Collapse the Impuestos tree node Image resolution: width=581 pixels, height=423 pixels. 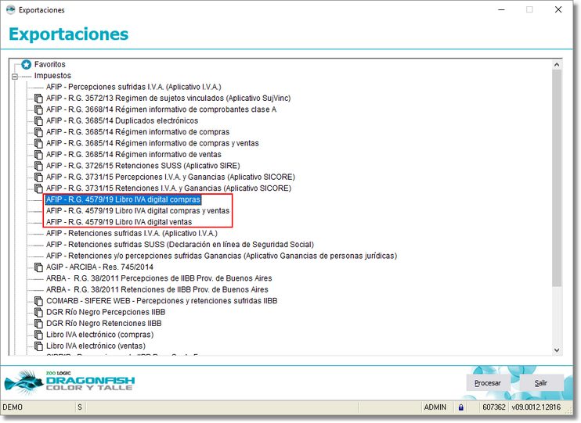15,77
